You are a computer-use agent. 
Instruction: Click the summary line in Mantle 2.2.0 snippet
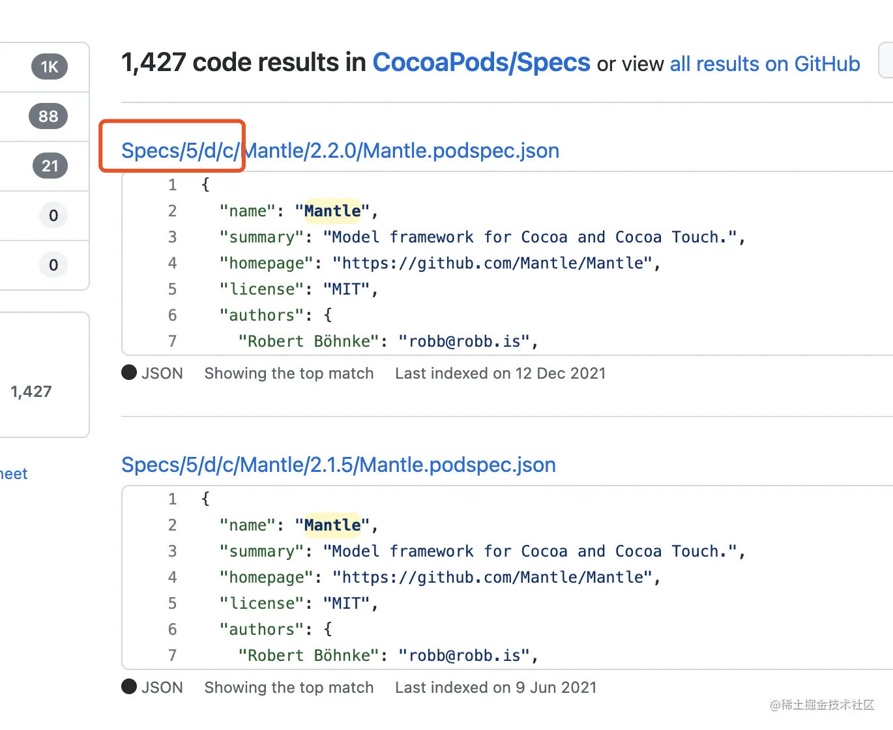point(482,237)
